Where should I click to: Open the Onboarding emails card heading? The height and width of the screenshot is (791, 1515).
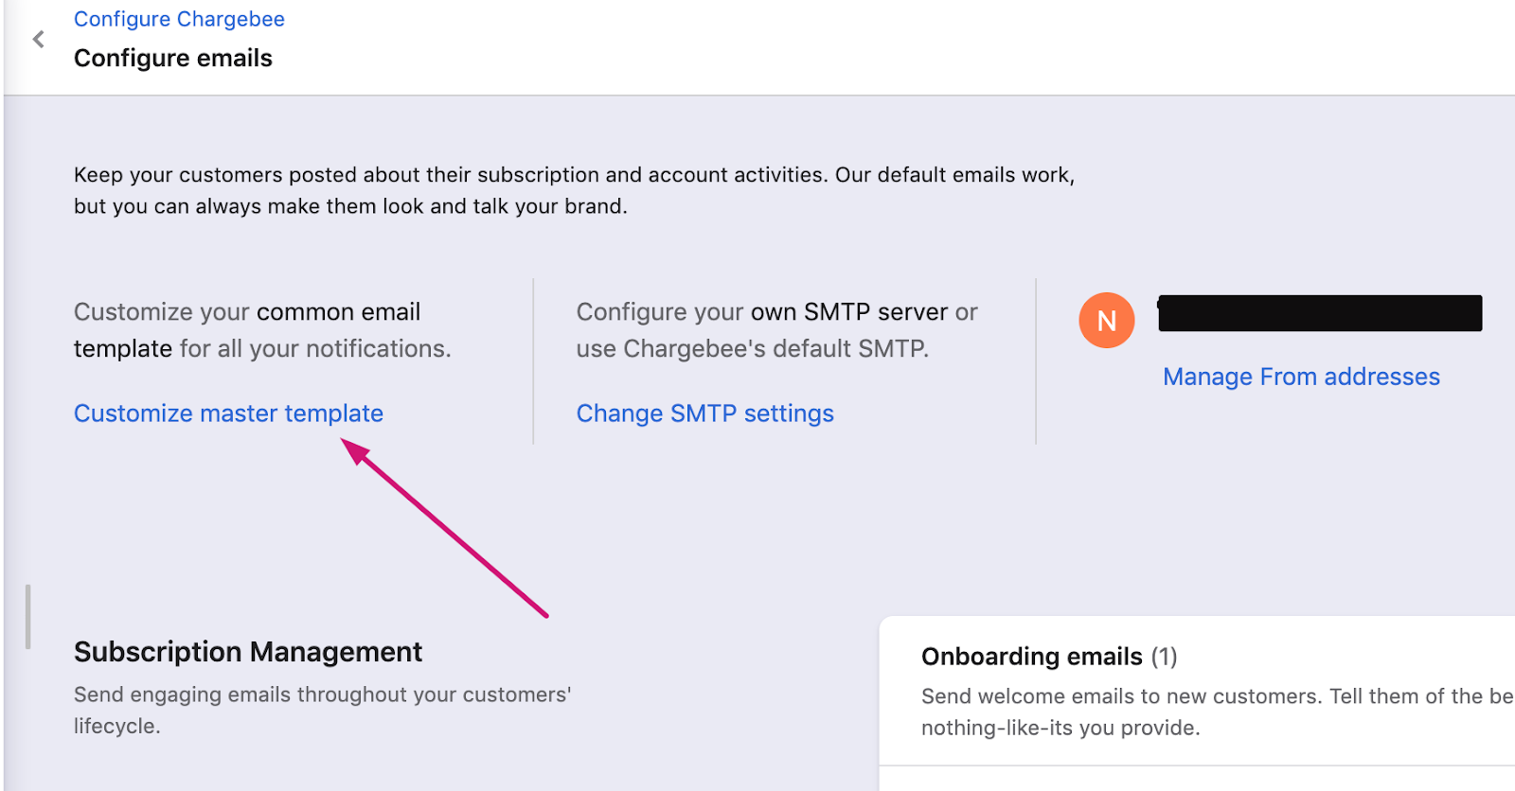point(1031,657)
